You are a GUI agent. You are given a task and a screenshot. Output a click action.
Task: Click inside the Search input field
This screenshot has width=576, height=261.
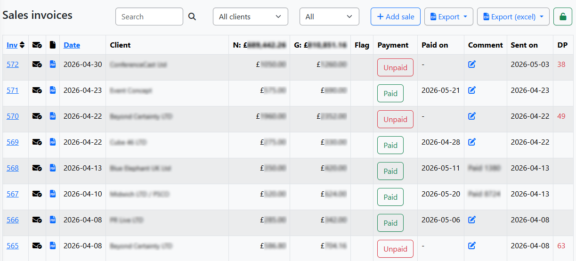(x=149, y=16)
